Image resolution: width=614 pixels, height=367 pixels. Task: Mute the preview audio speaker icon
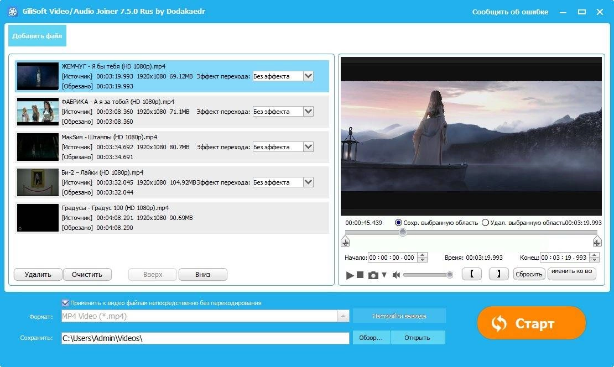[x=396, y=275]
